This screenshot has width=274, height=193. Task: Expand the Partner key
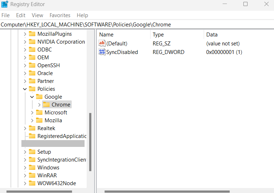point(25,81)
